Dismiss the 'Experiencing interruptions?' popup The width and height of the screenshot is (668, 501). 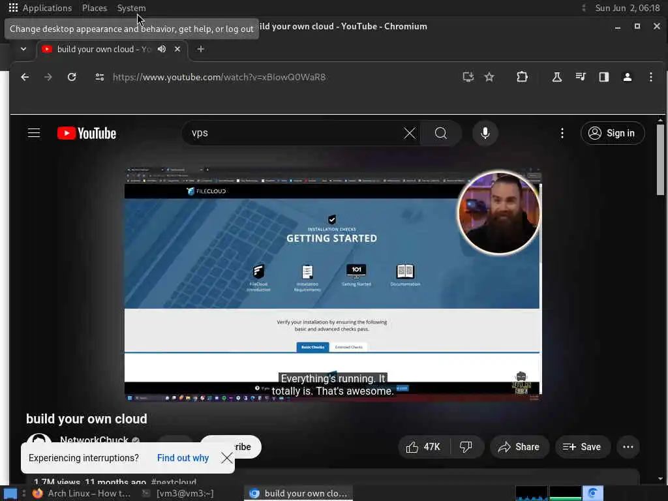click(x=226, y=458)
